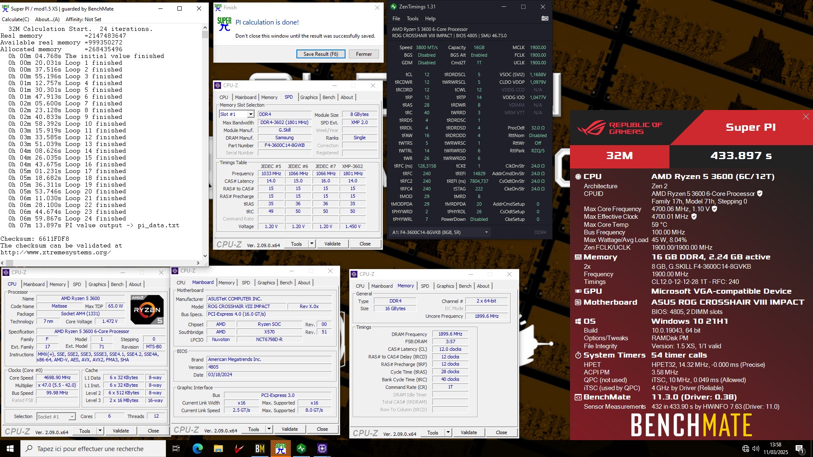Select About tab in CPU-Z Memory window
Screen dimensions: 813x457
(x=483, y=286)
